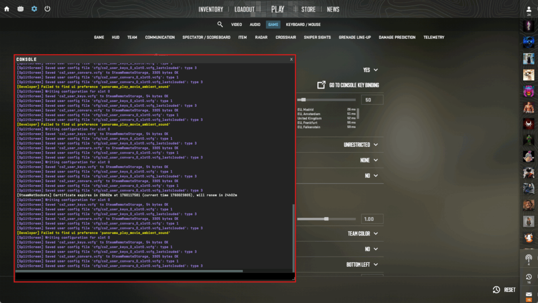Select the red horned skull avatar
Viewport: 538px width, 303px height.
click(529, 124)
